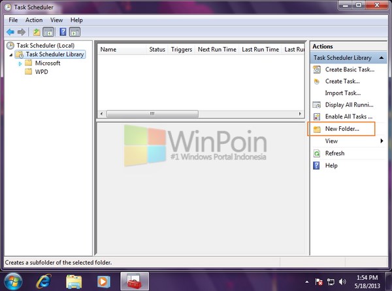This screenshot has width=392, height=291.
Task: Click the horizontal scrollbar thumb in the task list
Action: (152, 114)
